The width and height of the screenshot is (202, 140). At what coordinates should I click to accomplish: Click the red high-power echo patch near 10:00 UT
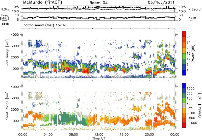coord(86,71)
